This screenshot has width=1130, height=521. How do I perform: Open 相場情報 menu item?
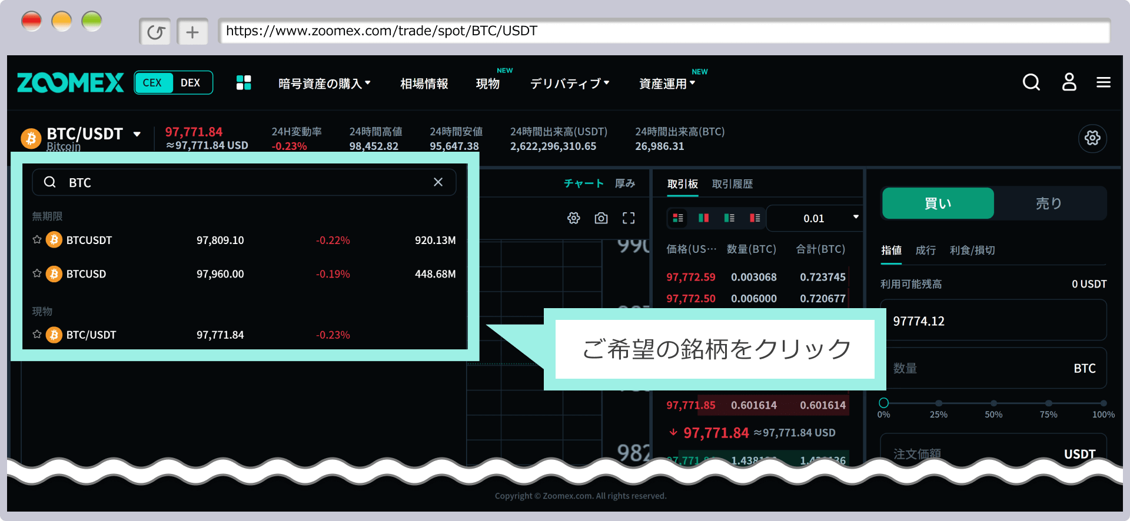pos(424,84)
